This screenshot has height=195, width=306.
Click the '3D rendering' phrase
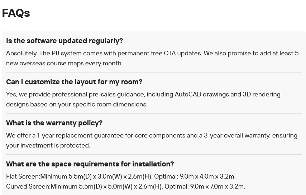pos(262,94)
